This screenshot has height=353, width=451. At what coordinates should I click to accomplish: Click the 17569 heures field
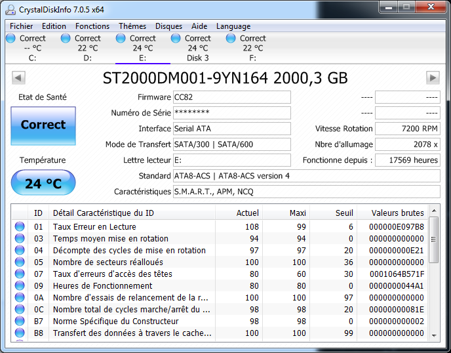click(408, 160)
